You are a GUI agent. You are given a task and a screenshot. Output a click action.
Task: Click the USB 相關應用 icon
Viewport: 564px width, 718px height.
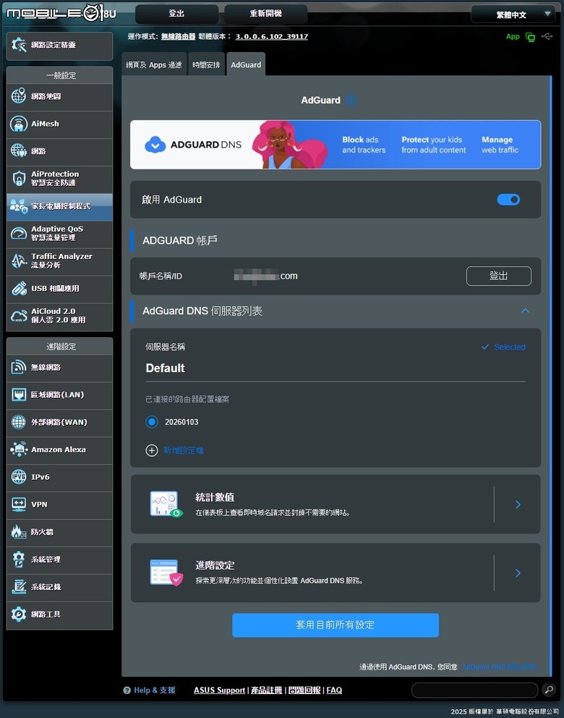click(19, 288)
